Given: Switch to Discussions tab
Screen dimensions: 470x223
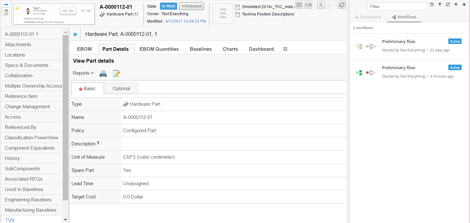Looking at the screenshot, I should [368, 17].
